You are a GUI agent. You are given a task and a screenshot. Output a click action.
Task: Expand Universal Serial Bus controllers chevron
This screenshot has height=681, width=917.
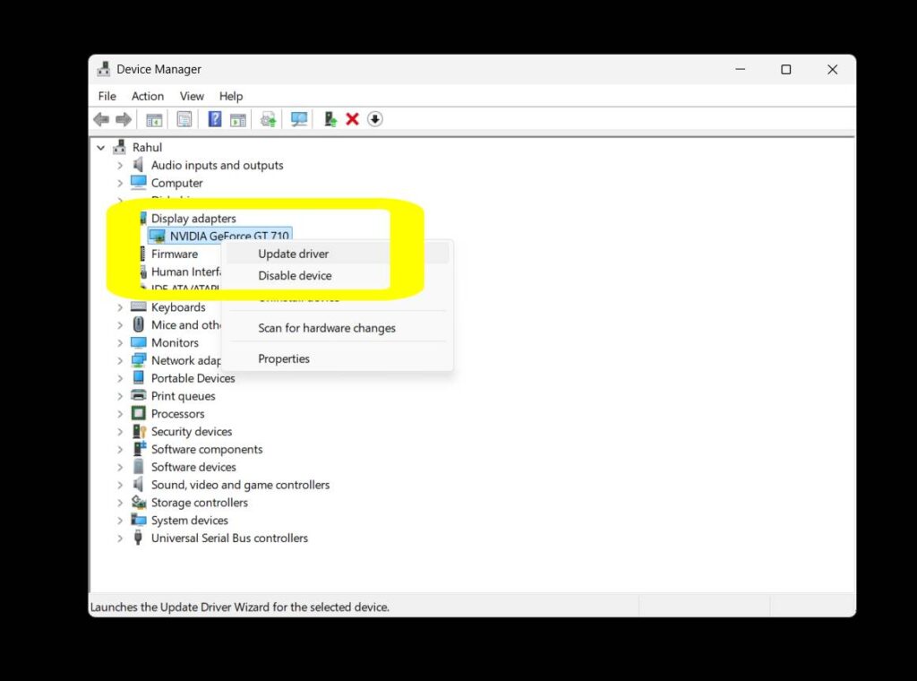coord(120,539)
